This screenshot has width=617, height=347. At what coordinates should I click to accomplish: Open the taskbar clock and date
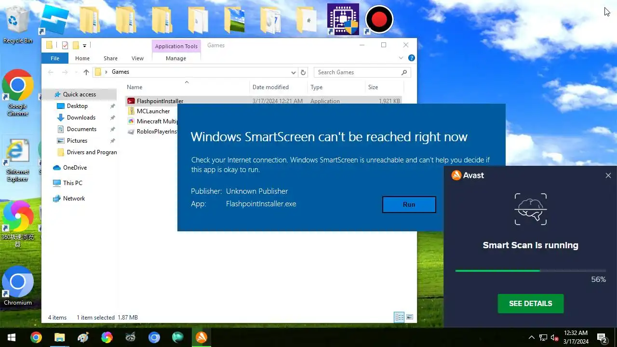click(576, 337)
